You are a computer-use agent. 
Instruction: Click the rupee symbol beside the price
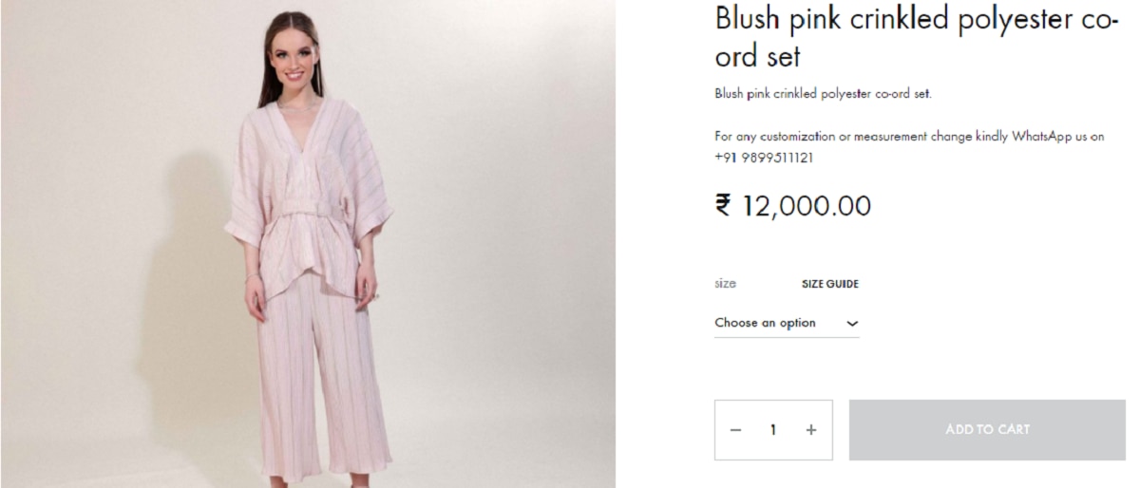(724, 205)
